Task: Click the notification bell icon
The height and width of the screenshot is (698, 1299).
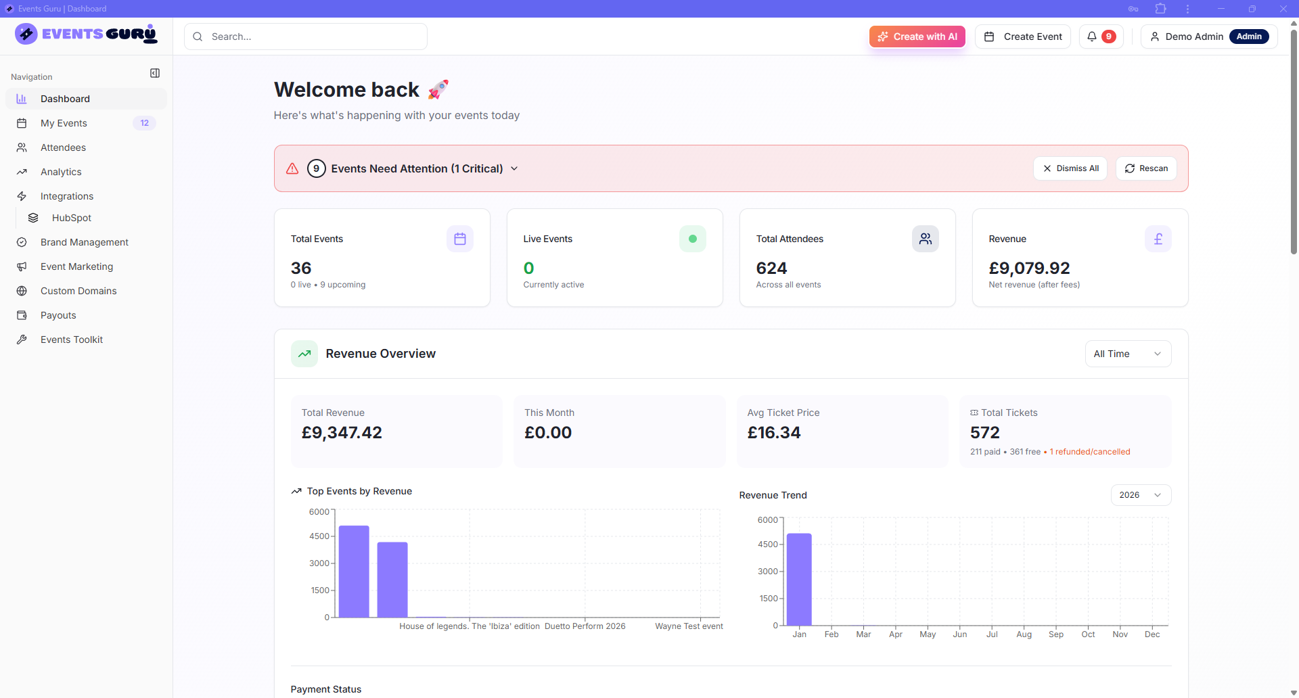Action: 1092,37
